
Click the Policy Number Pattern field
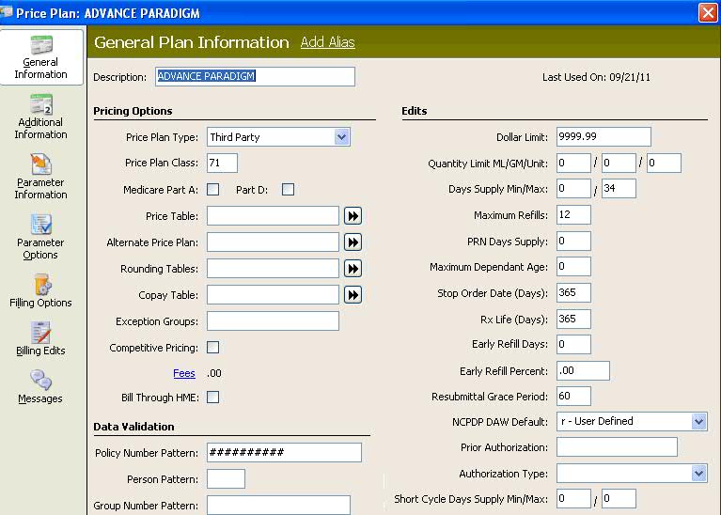(284, 452)
